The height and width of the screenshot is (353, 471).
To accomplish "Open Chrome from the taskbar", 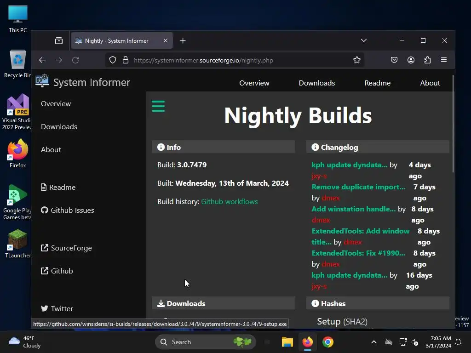I will pyautogui.click(x=328, y=342).
